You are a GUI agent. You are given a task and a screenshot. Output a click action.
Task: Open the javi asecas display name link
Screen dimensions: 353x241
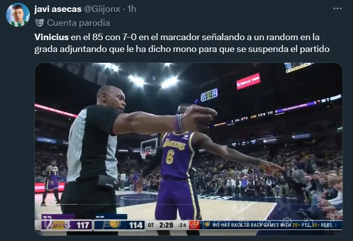[x=58, y=9]
